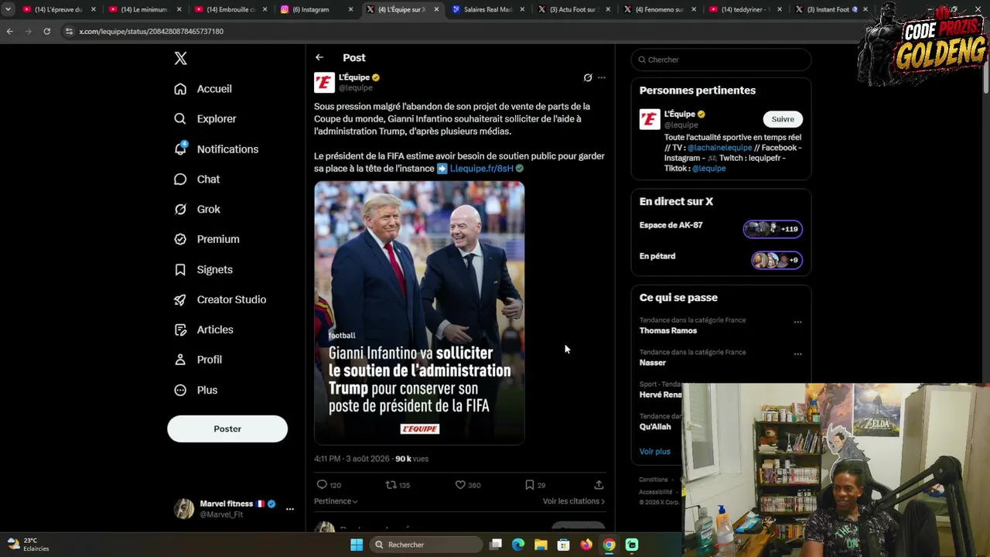Go back using the Post arrow
Screen dimensions: 990x557
319,57
